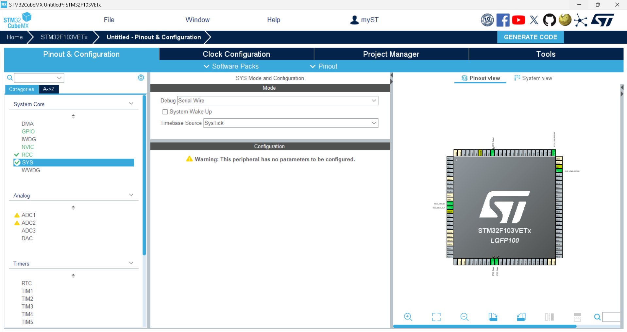This screenshot has width=627, height=332.
Task: Click the warning triangle beside ADC1
Action: pos(17,215)
